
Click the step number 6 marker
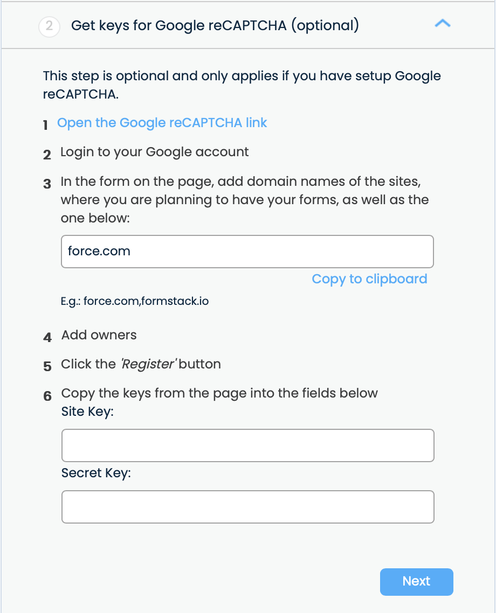pyautogui.click(x=47, y=396)
